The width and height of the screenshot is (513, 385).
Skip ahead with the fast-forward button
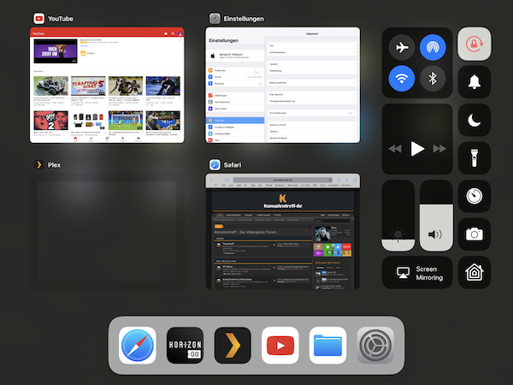439,149
